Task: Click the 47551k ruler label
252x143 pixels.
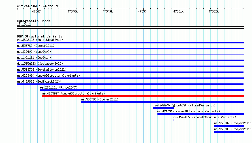Action: coord(178,11)
